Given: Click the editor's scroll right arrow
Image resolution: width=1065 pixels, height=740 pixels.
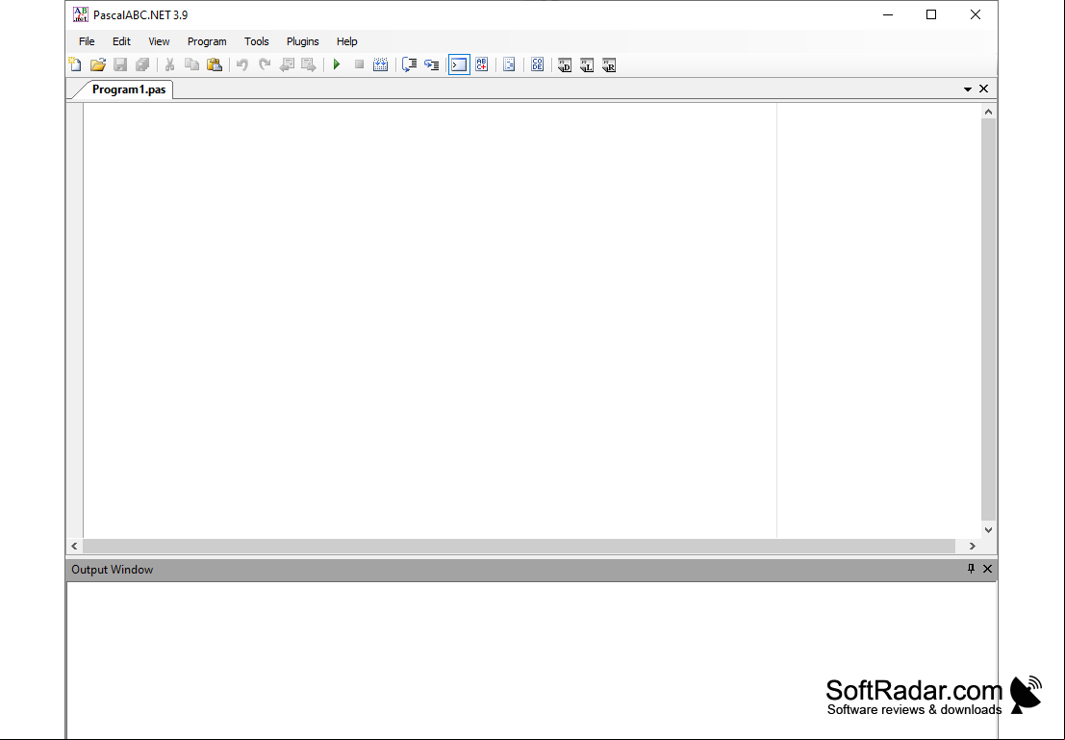Looking at the screenshot, I should [x=972, y=546].
